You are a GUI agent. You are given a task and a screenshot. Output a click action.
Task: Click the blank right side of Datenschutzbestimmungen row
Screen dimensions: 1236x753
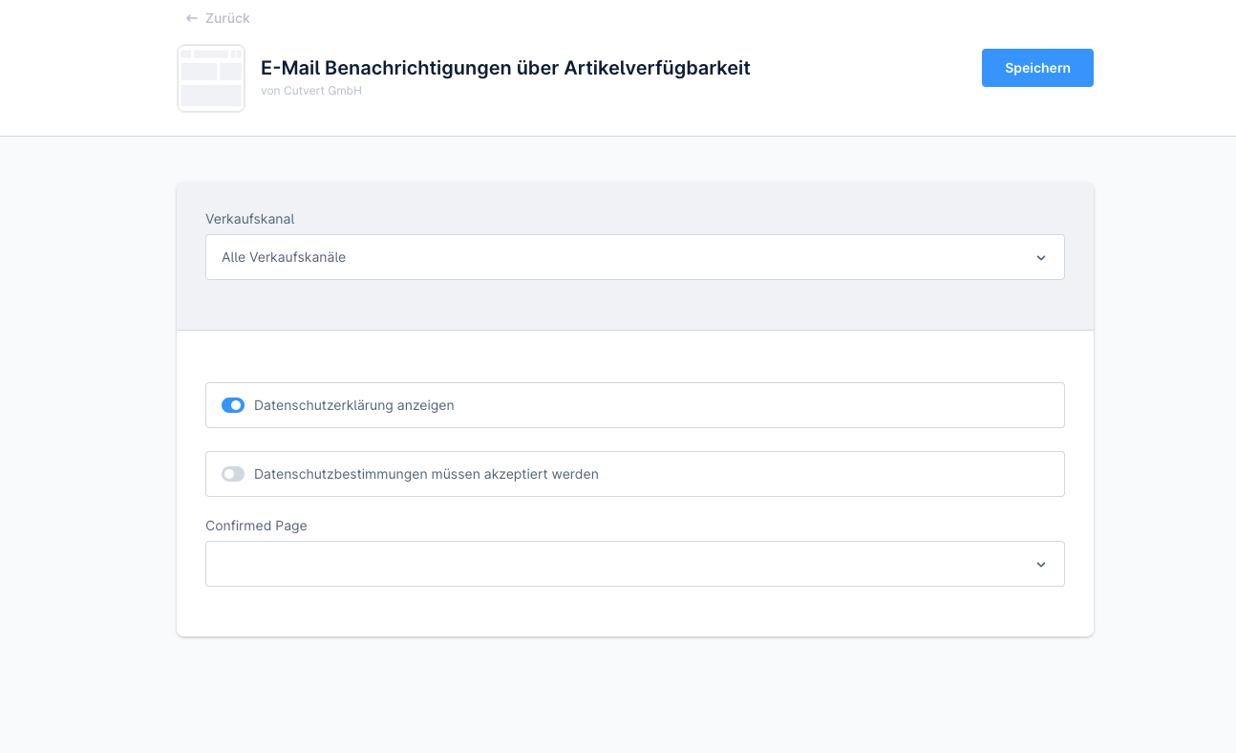click(x=860, y=474)
